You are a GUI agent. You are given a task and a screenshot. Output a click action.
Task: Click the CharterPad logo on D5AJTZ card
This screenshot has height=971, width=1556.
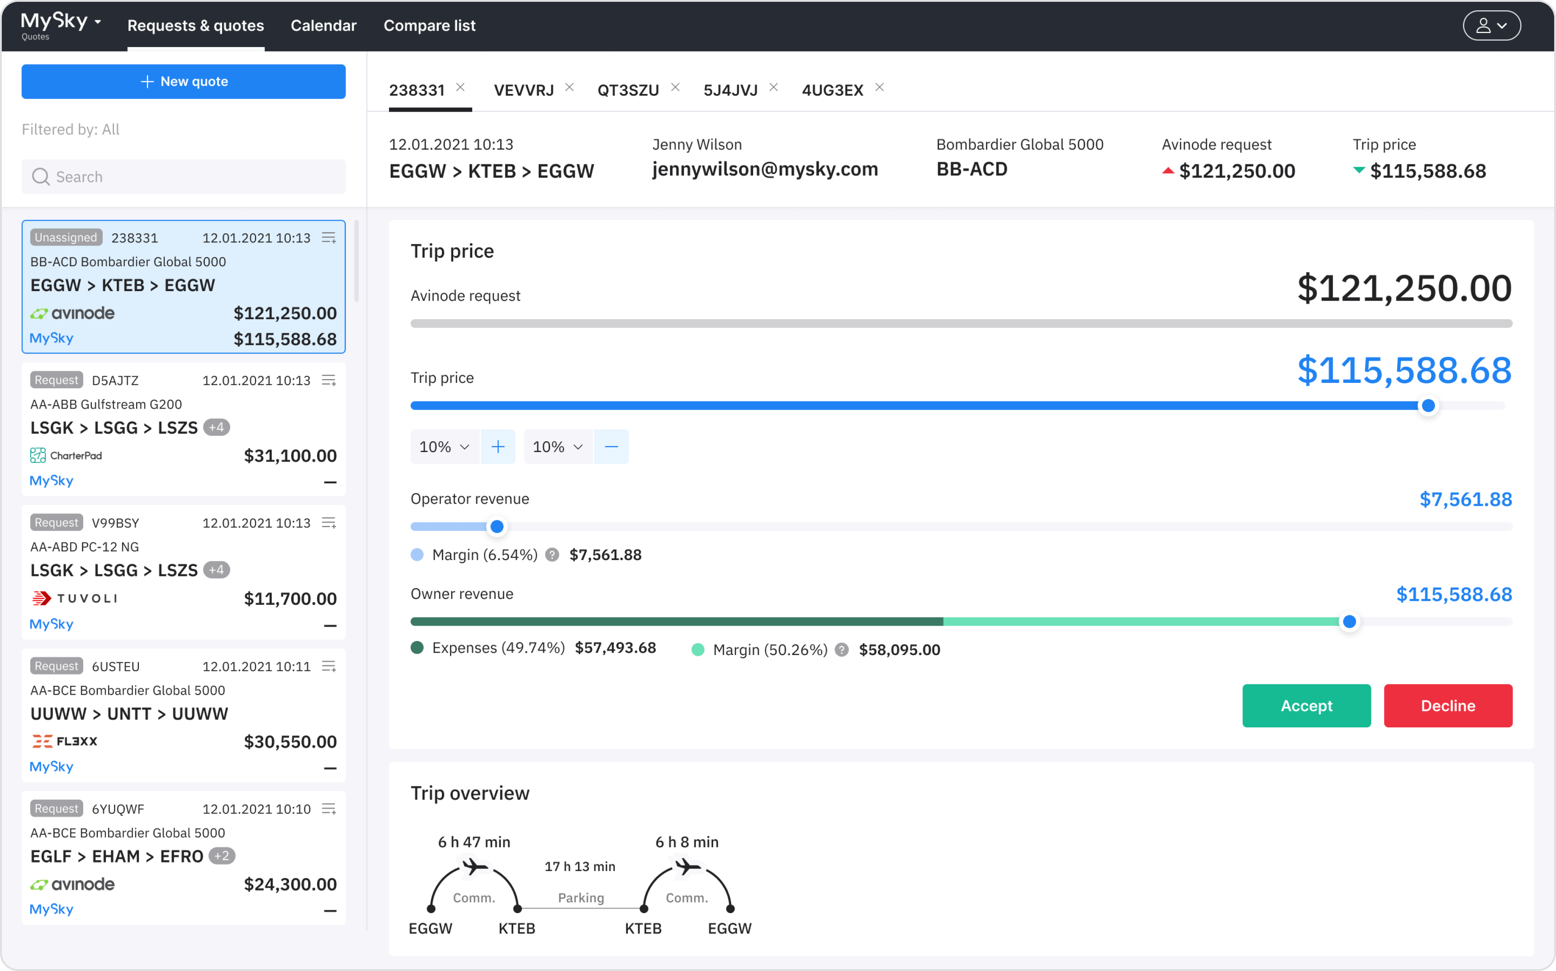66,455
